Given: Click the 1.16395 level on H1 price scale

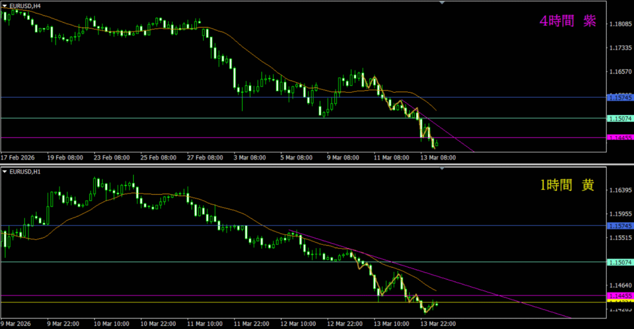Looking at the screenshot, I should (619, 190).
